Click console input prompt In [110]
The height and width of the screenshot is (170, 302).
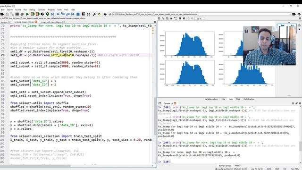165,161
